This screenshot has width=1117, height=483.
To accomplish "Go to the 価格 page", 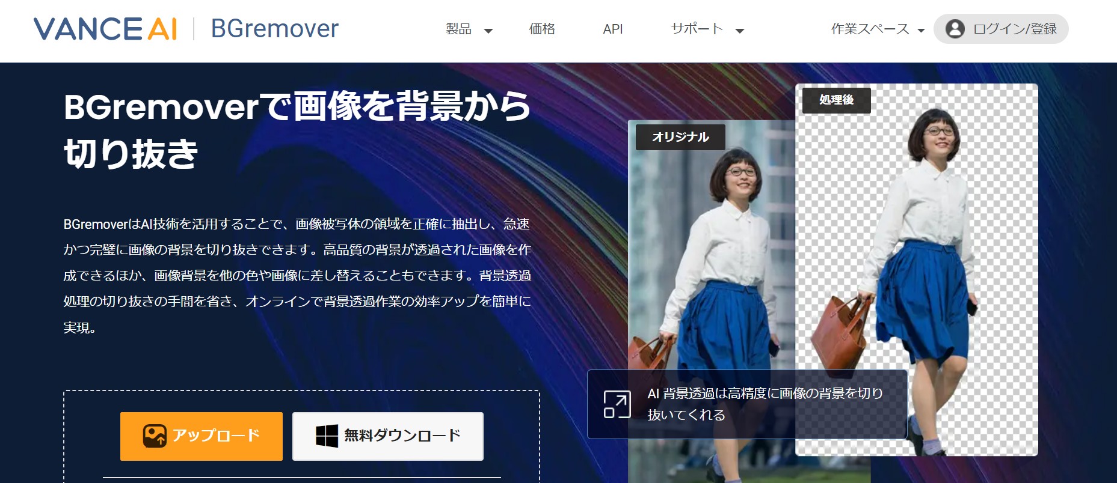I will pos(542,29).
